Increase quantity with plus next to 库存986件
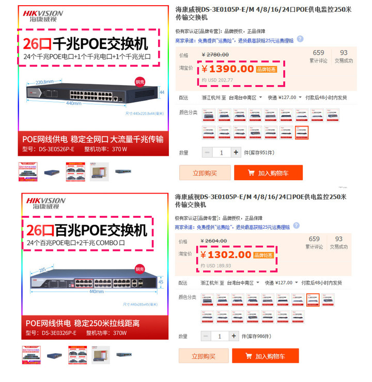 point(234,336)
